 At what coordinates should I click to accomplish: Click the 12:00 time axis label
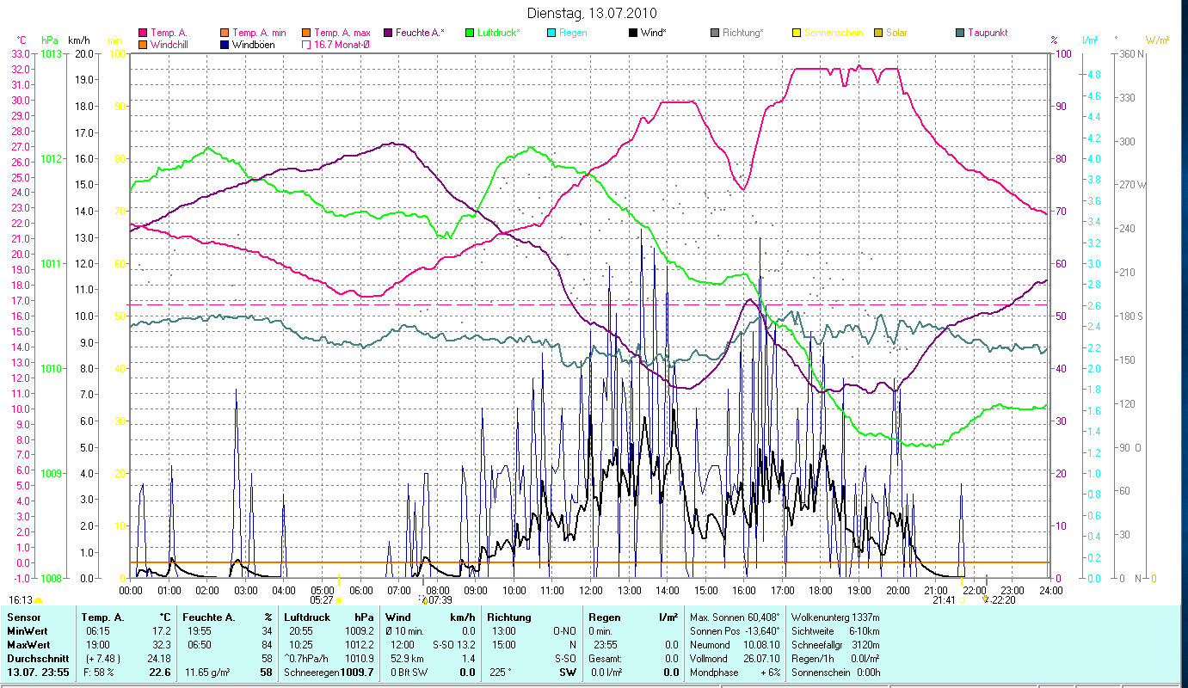(x=591, y=591)
